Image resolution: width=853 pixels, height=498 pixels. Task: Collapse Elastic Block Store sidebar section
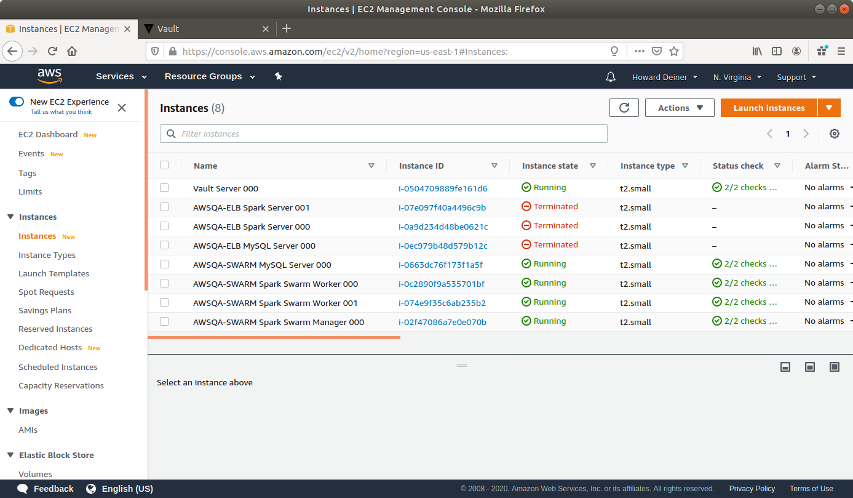[10, 455]
